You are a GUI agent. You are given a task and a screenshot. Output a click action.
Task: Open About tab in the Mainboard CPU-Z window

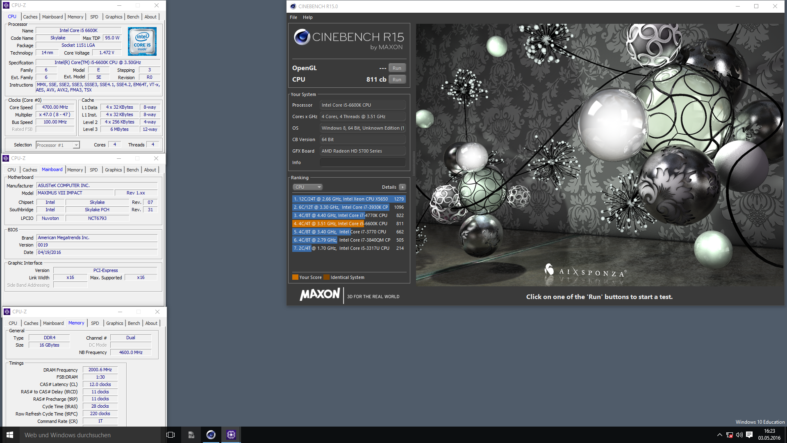(x=150, y=170)
